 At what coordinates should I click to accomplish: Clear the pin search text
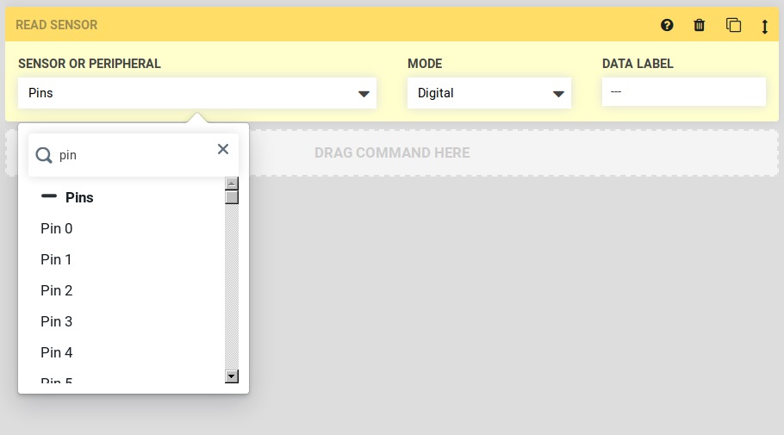223,149
